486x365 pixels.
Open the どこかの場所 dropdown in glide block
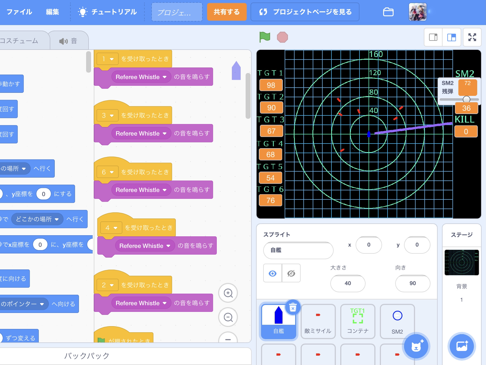[57, 219]
